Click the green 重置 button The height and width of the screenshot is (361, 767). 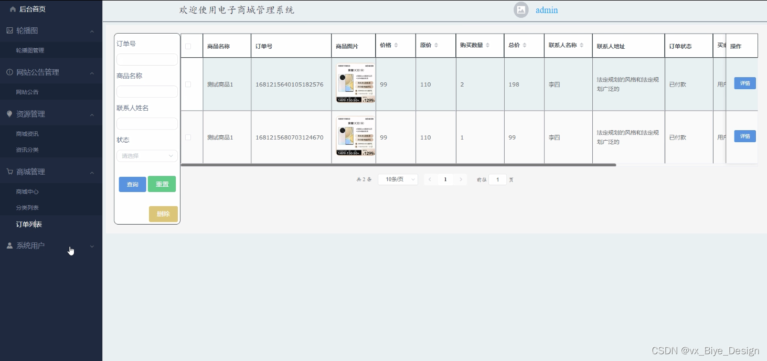[x=162, y=184]
